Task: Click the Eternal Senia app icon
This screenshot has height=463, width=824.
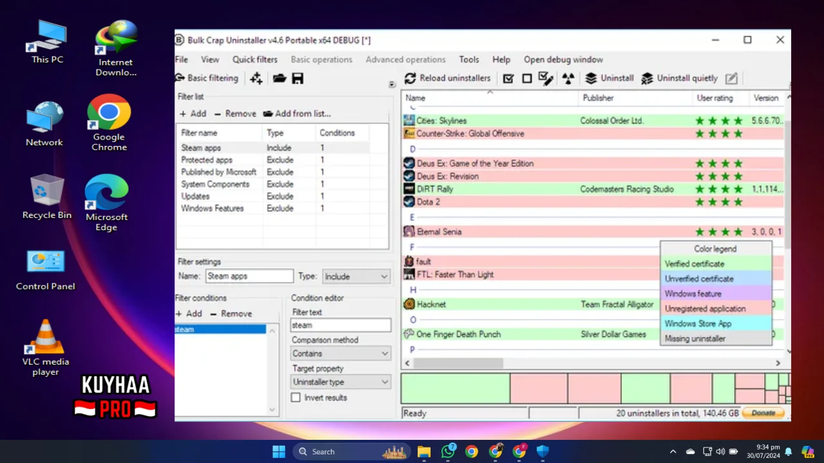Action: (409, 232)
